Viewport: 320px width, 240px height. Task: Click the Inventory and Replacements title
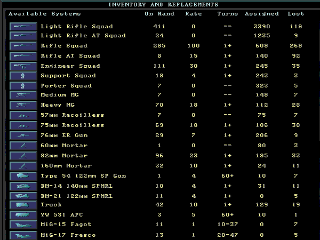coord(163,4)
